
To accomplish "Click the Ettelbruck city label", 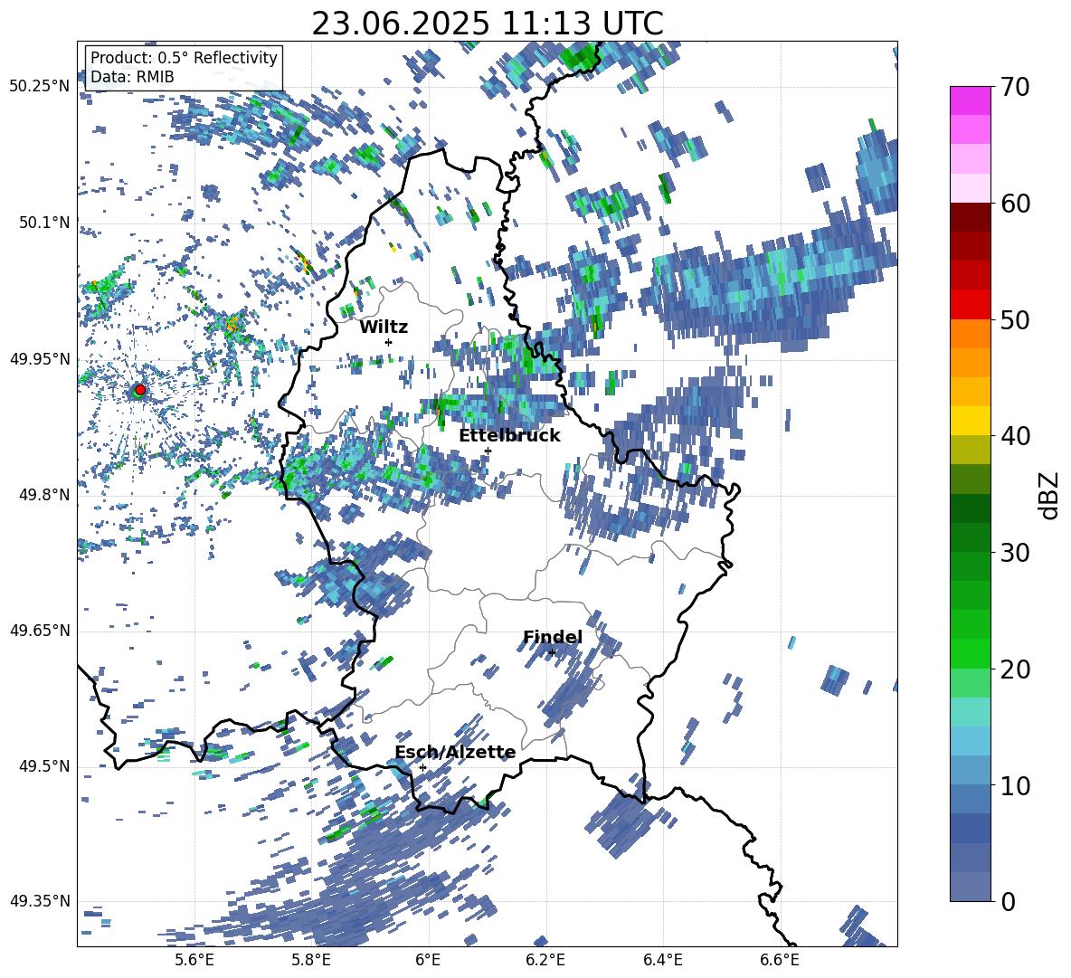I will (x=509, y=435).
